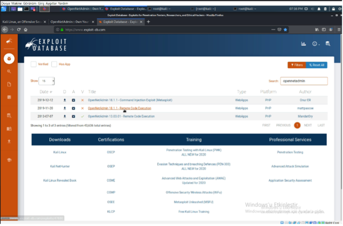Go to Firefox home page icon
The image size is (343, 226).
coord(26,30)
